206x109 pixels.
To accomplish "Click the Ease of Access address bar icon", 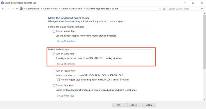I will pyautogui.click(x=21, y=9).
